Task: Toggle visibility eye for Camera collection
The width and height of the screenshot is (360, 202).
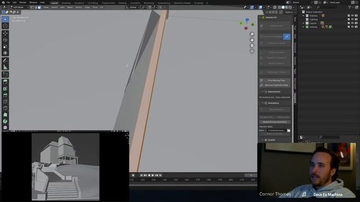Action: point(353,16)
